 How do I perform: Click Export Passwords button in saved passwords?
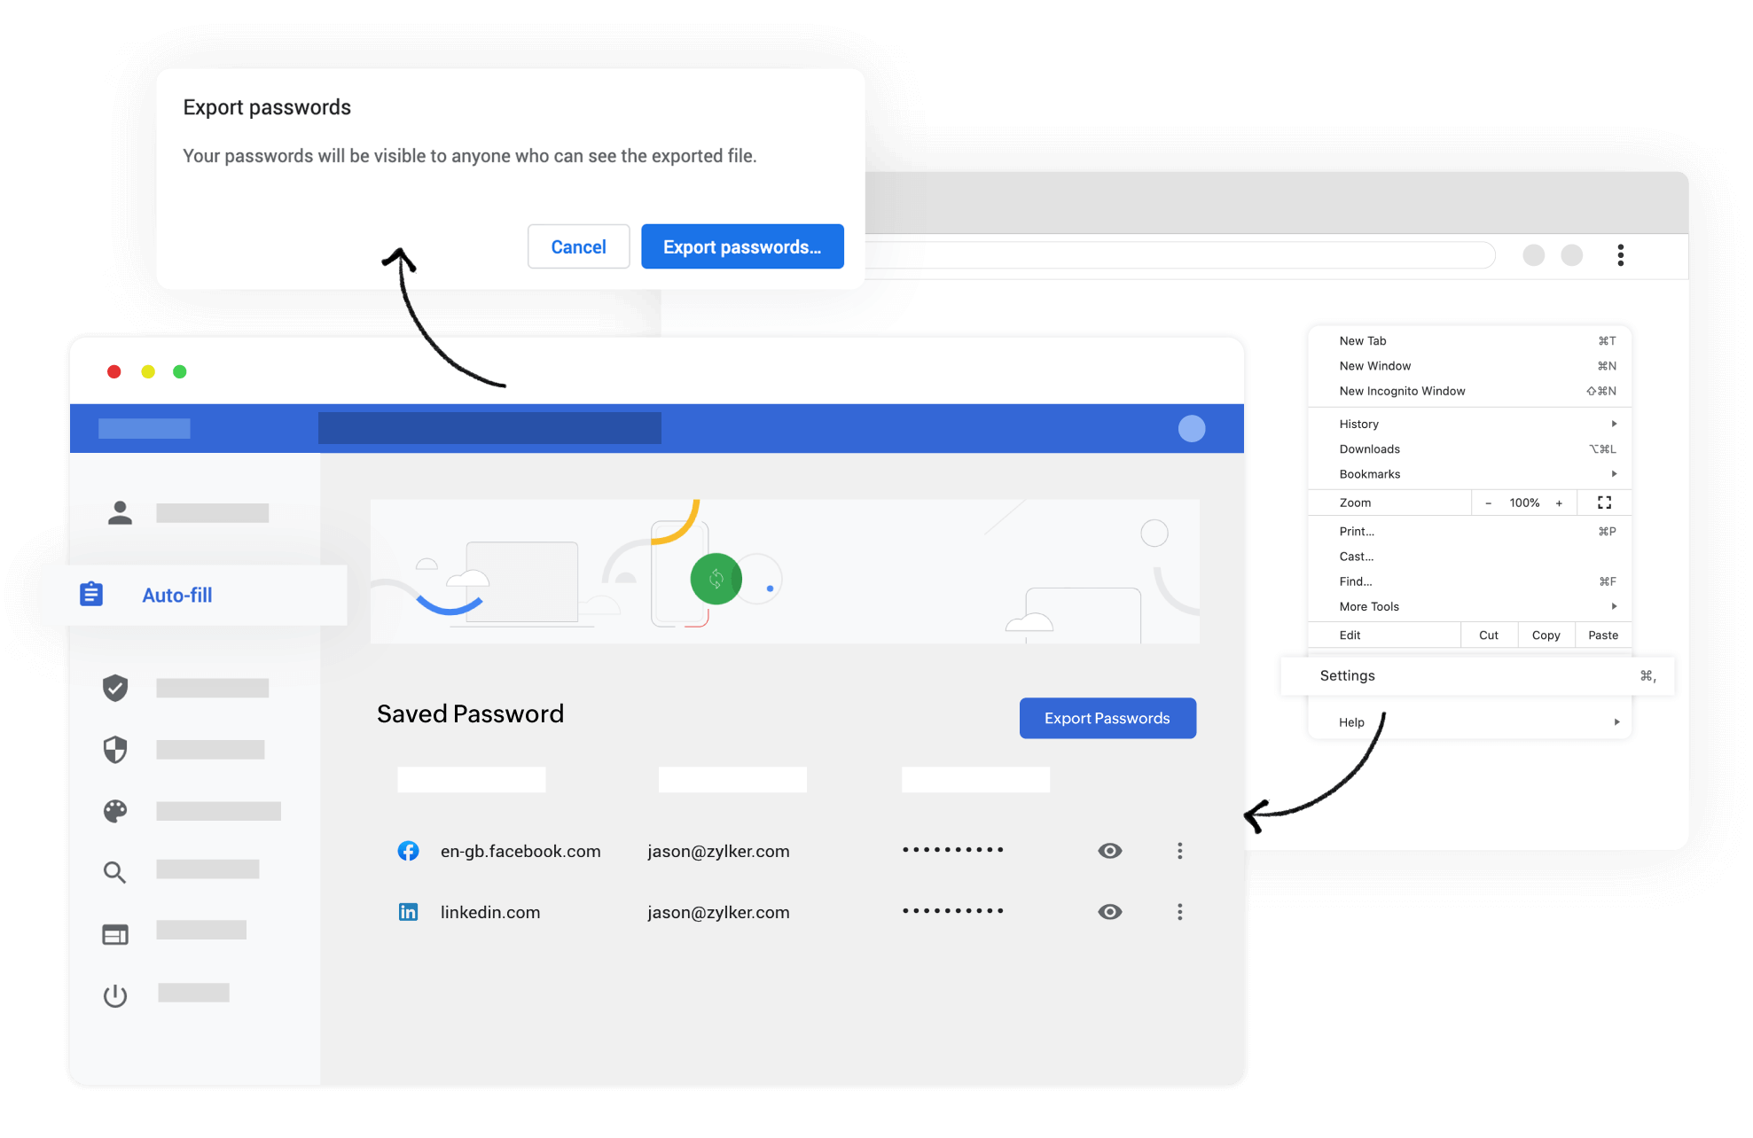pyautogui.click(x=1107, y=718)
